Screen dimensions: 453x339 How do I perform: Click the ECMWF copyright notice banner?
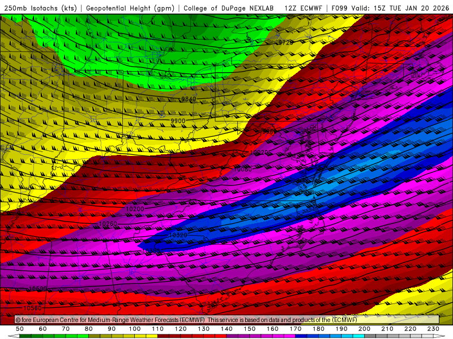click(227, 320)
